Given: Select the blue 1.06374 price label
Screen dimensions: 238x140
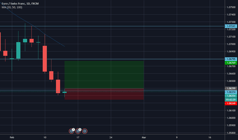Looking at the screenshot, I should pos(231,92).
